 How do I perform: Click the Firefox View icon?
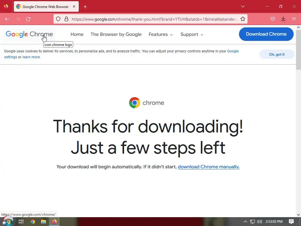(6, 6)
